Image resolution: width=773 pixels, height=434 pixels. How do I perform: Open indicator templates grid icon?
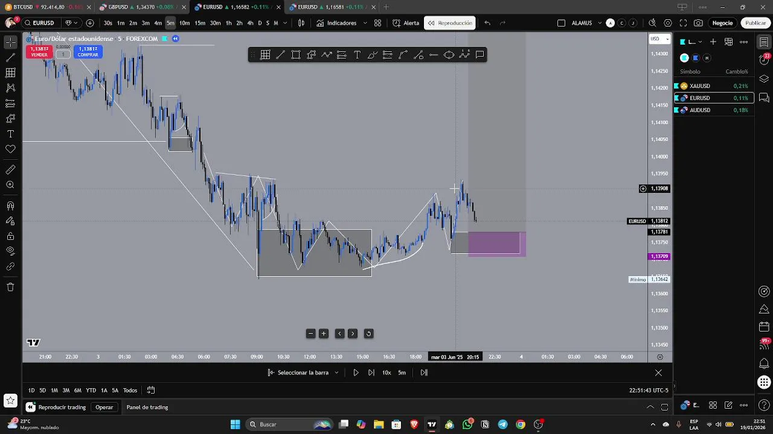(x=377, y=23)
